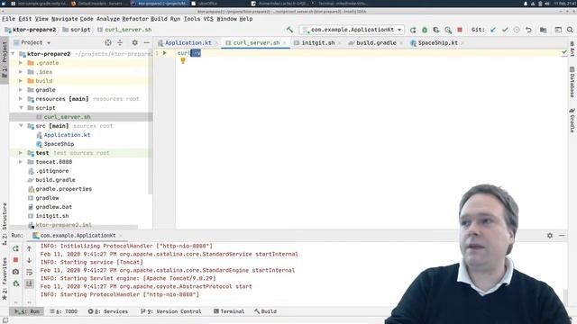The height and width of the screenshot is (324, 577).
Task: Show Git history clock icon
Action: [x=517, y=30]
